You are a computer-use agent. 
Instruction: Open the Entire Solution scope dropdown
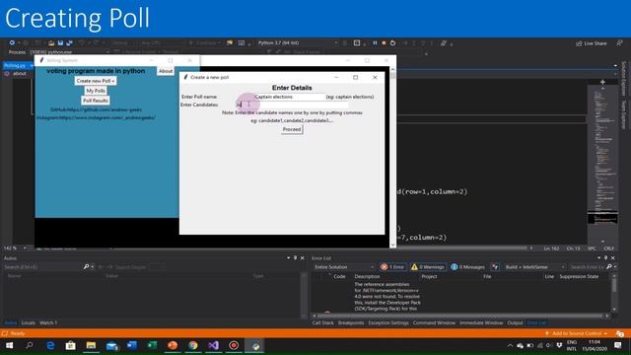[x=344, y=267]
